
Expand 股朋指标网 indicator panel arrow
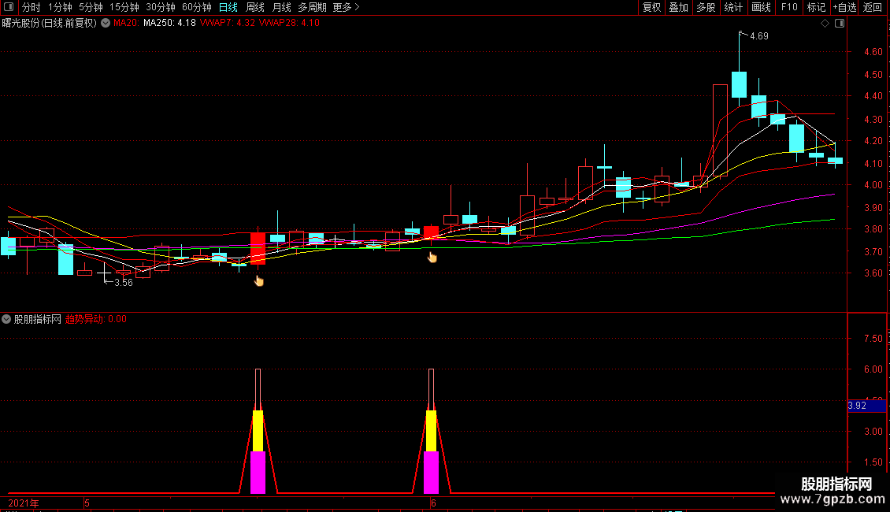click(6, 319)
